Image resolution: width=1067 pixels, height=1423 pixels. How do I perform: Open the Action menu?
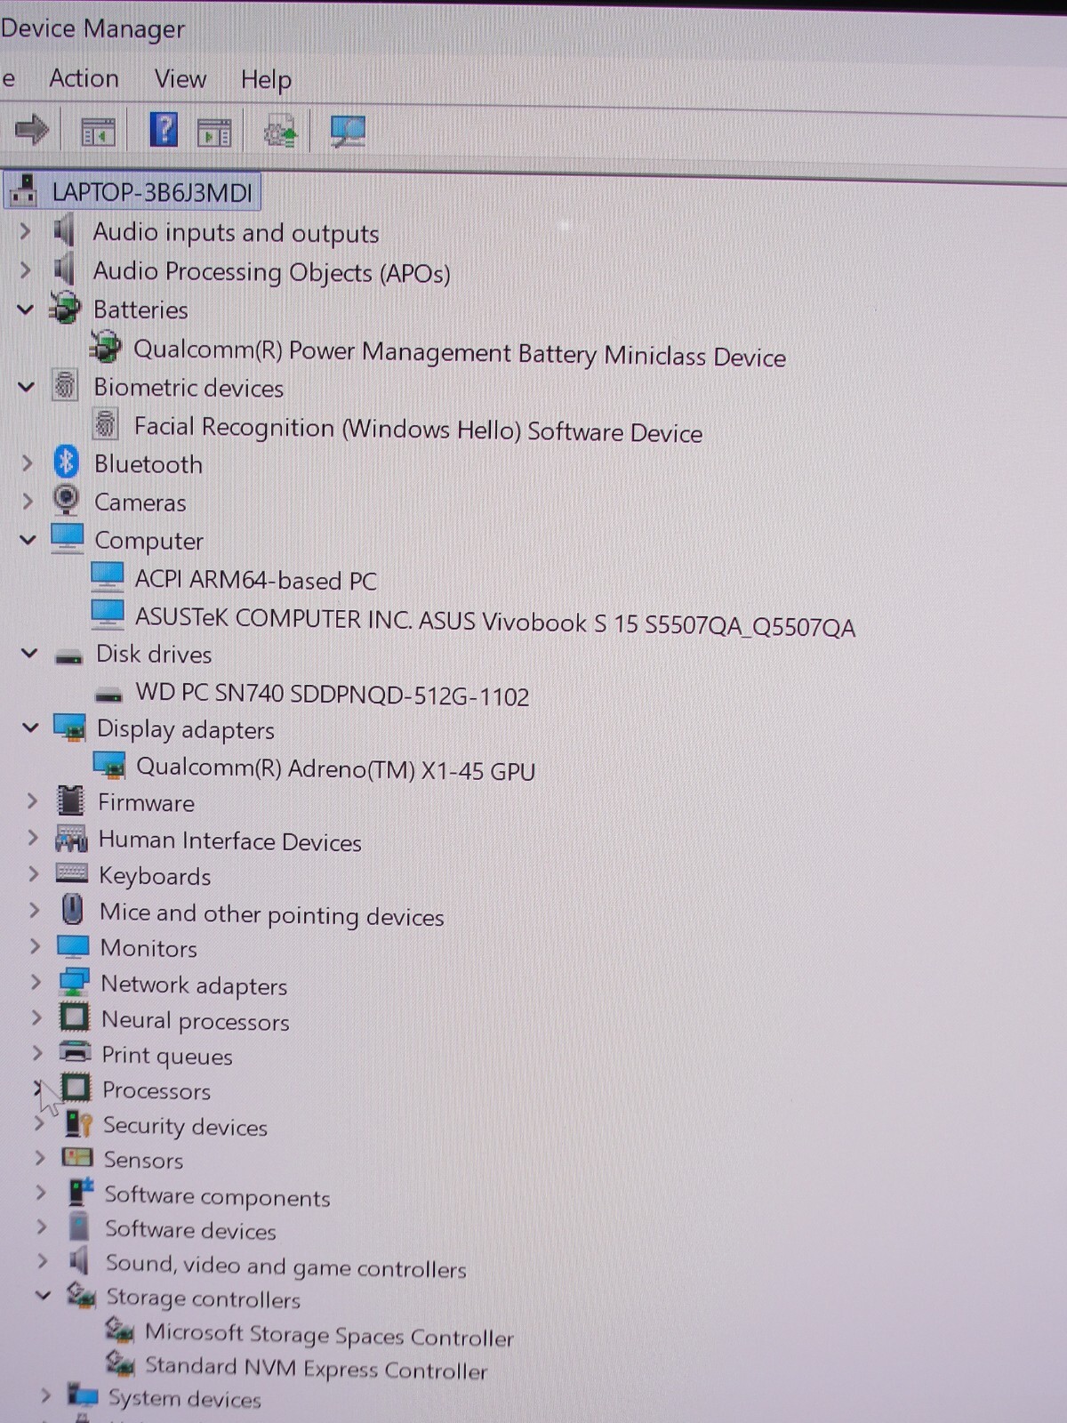tap(84, 78)
